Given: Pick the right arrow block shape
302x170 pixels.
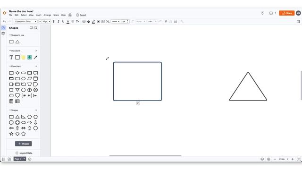Looking at the screenshot, I should pyautogui.click(x=29, y=122).
